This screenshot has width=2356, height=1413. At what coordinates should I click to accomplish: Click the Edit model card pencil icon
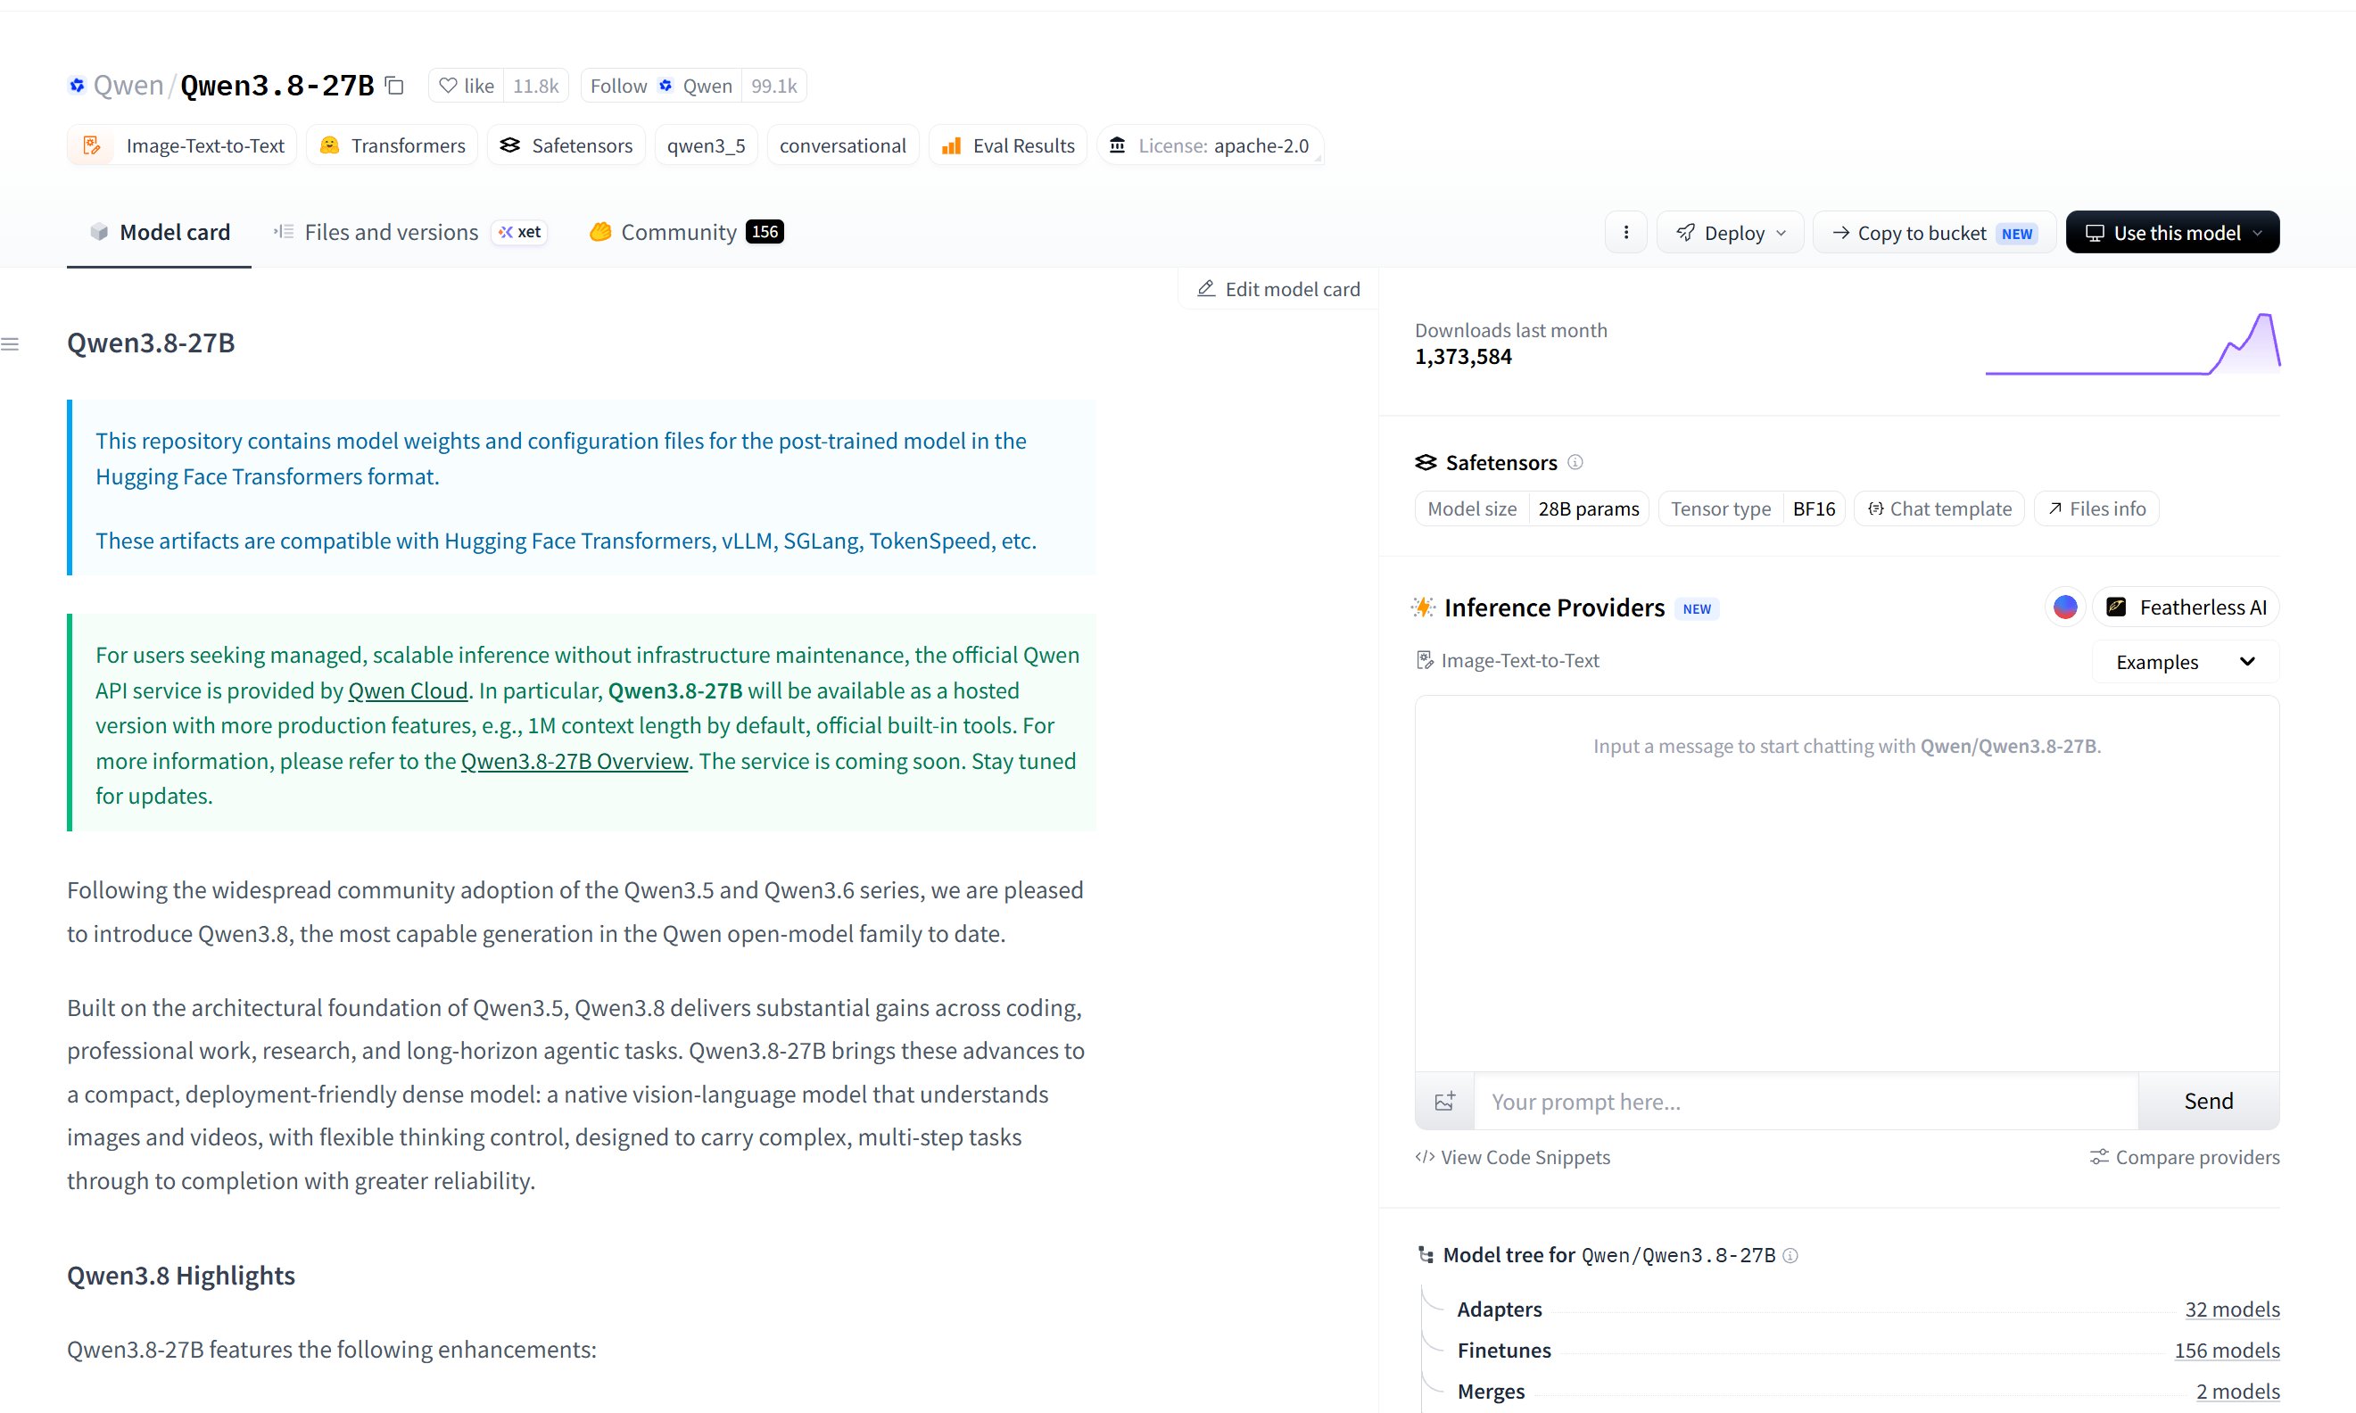[1206, 288]
